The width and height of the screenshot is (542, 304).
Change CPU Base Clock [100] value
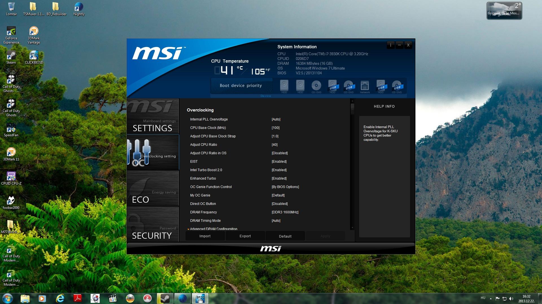276,128
